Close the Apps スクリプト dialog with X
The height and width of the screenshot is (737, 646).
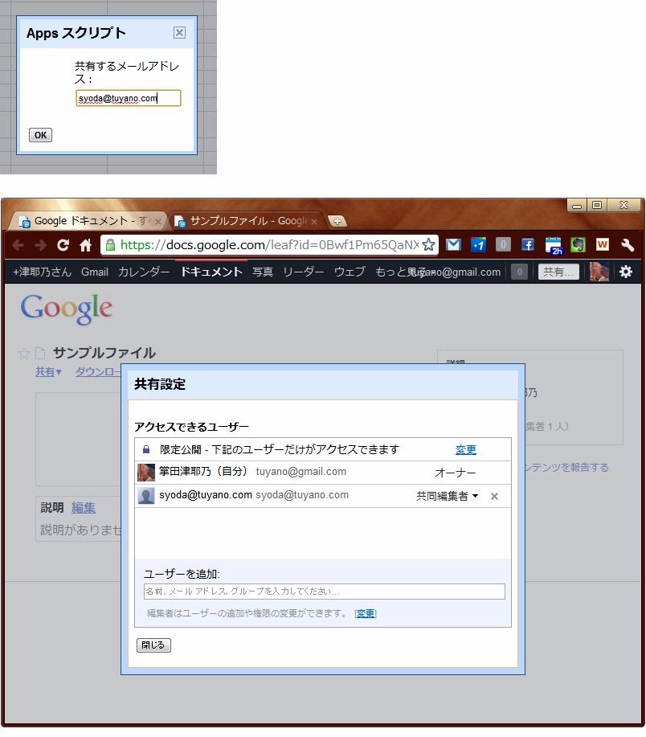click(x=179, y=33)
